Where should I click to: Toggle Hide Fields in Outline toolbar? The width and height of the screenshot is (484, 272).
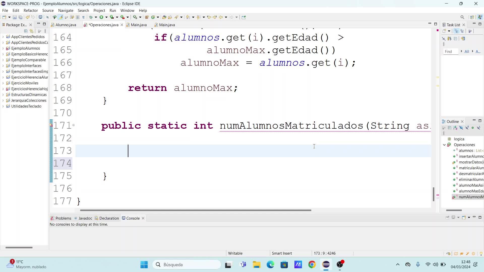click(461, 128)
